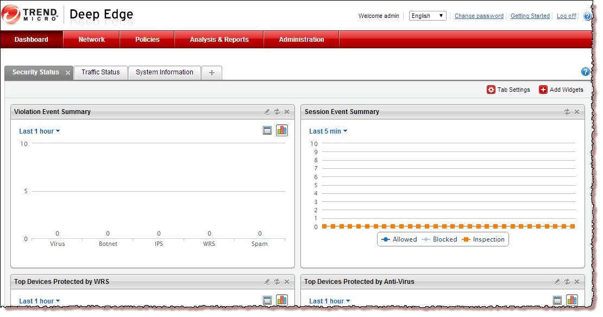Refresh the Violation Event Summary widget
Screen dimensions: 603x317
tap(277, 112)
